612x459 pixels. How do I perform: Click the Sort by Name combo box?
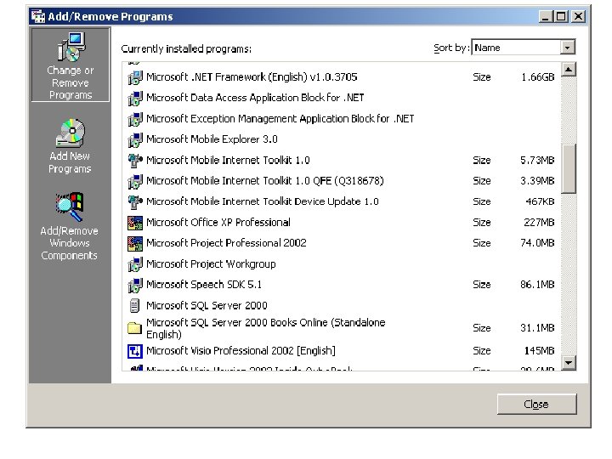(524, 48)
